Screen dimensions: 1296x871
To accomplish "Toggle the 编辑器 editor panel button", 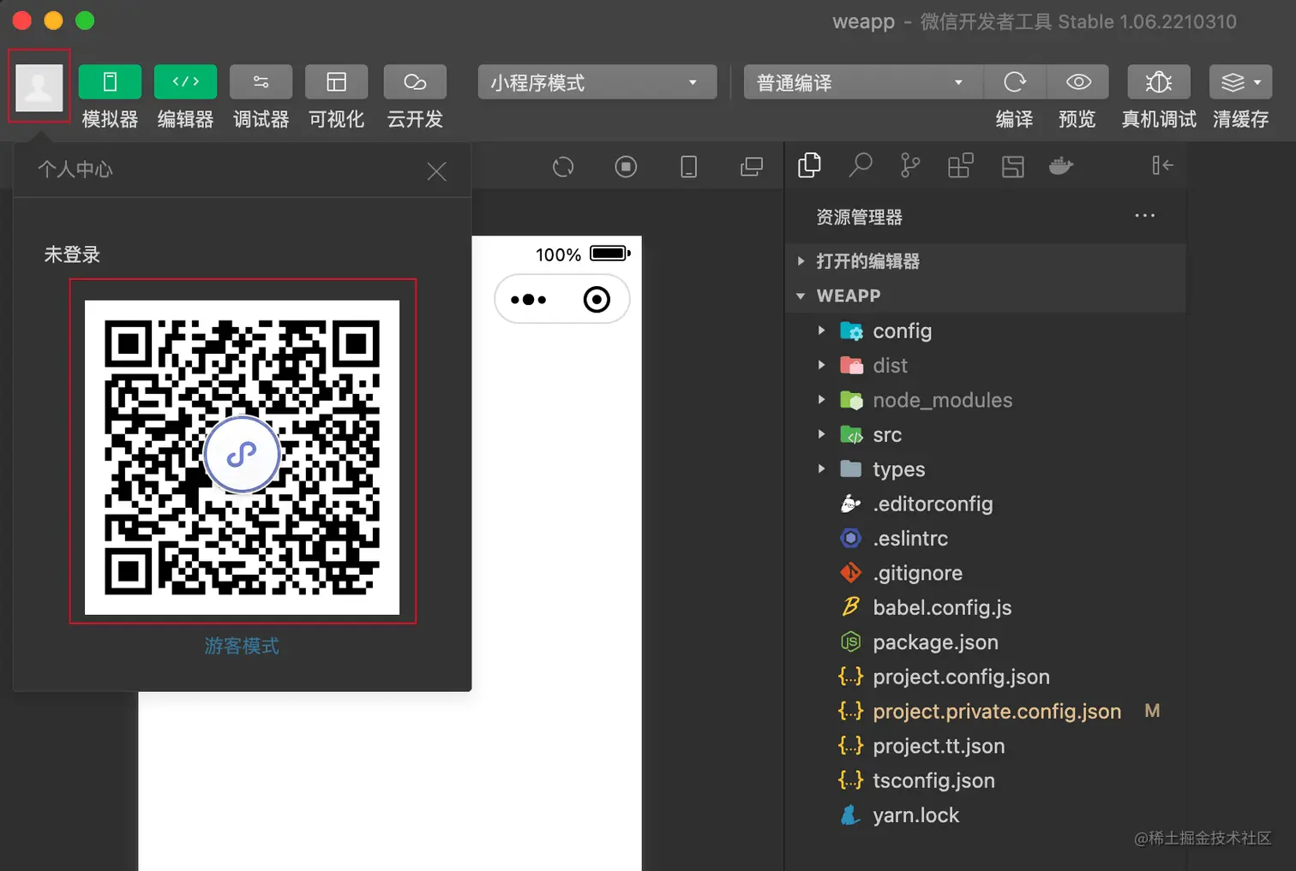I will click(x=185, y=82).
